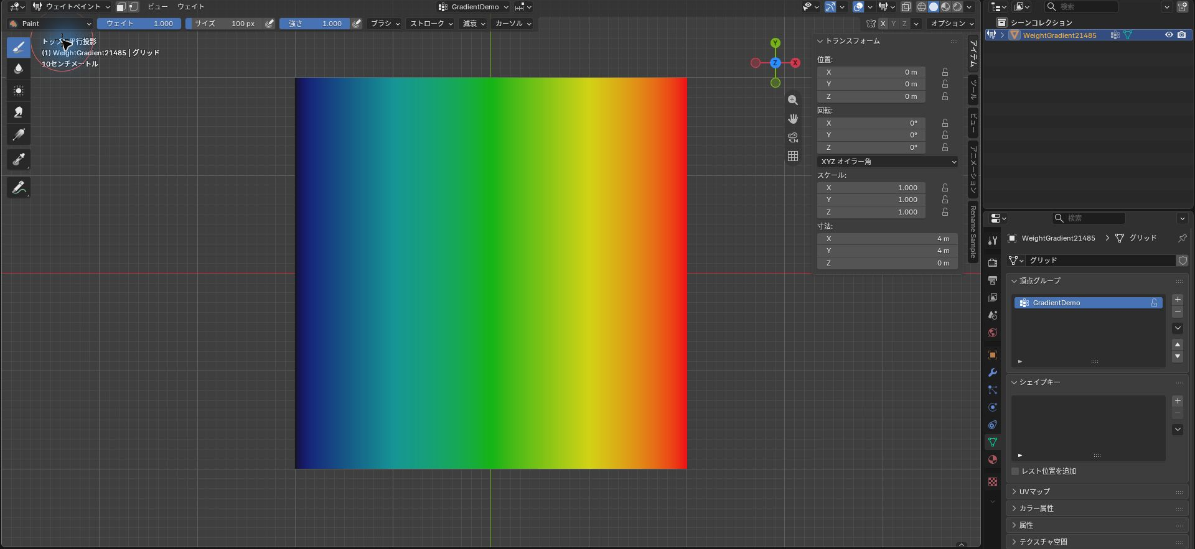
Task: Select the Annotate tool in left toolbar
Action: (19, 187)
